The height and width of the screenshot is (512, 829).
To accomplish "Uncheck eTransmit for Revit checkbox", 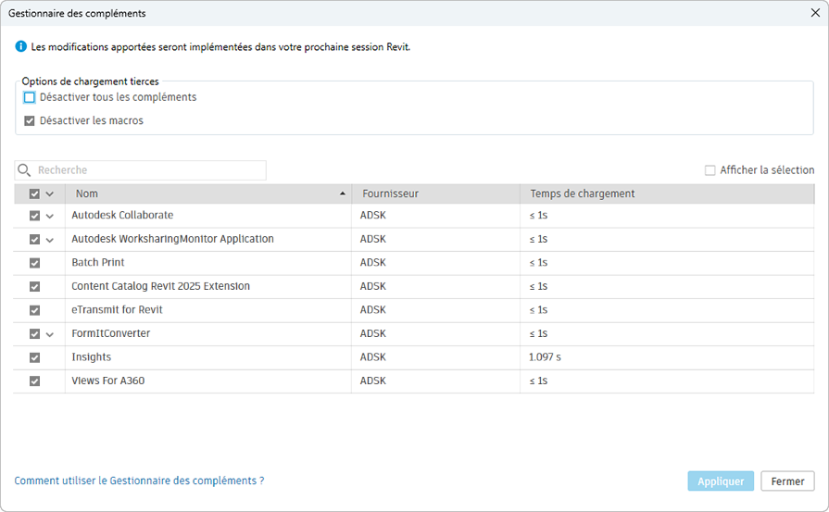I will click(34, 310).
